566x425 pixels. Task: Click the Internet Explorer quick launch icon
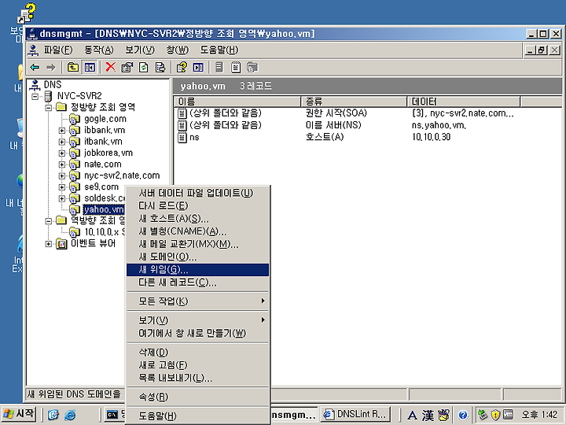70,415
